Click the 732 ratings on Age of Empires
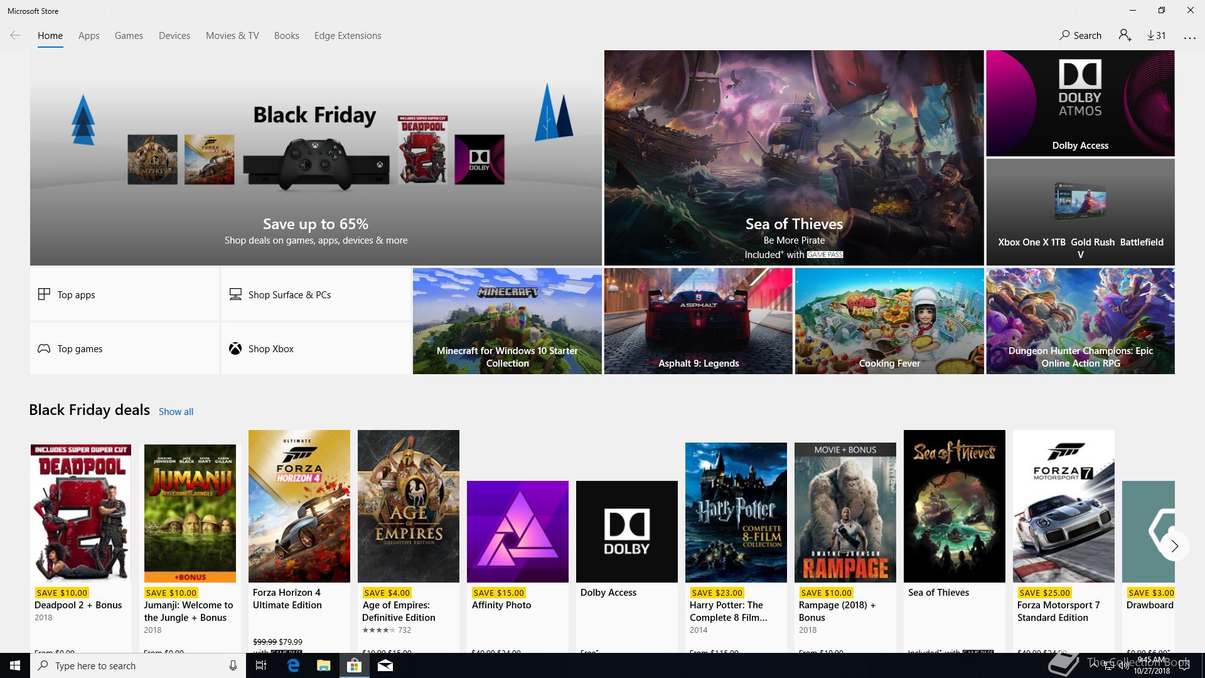 404,630
